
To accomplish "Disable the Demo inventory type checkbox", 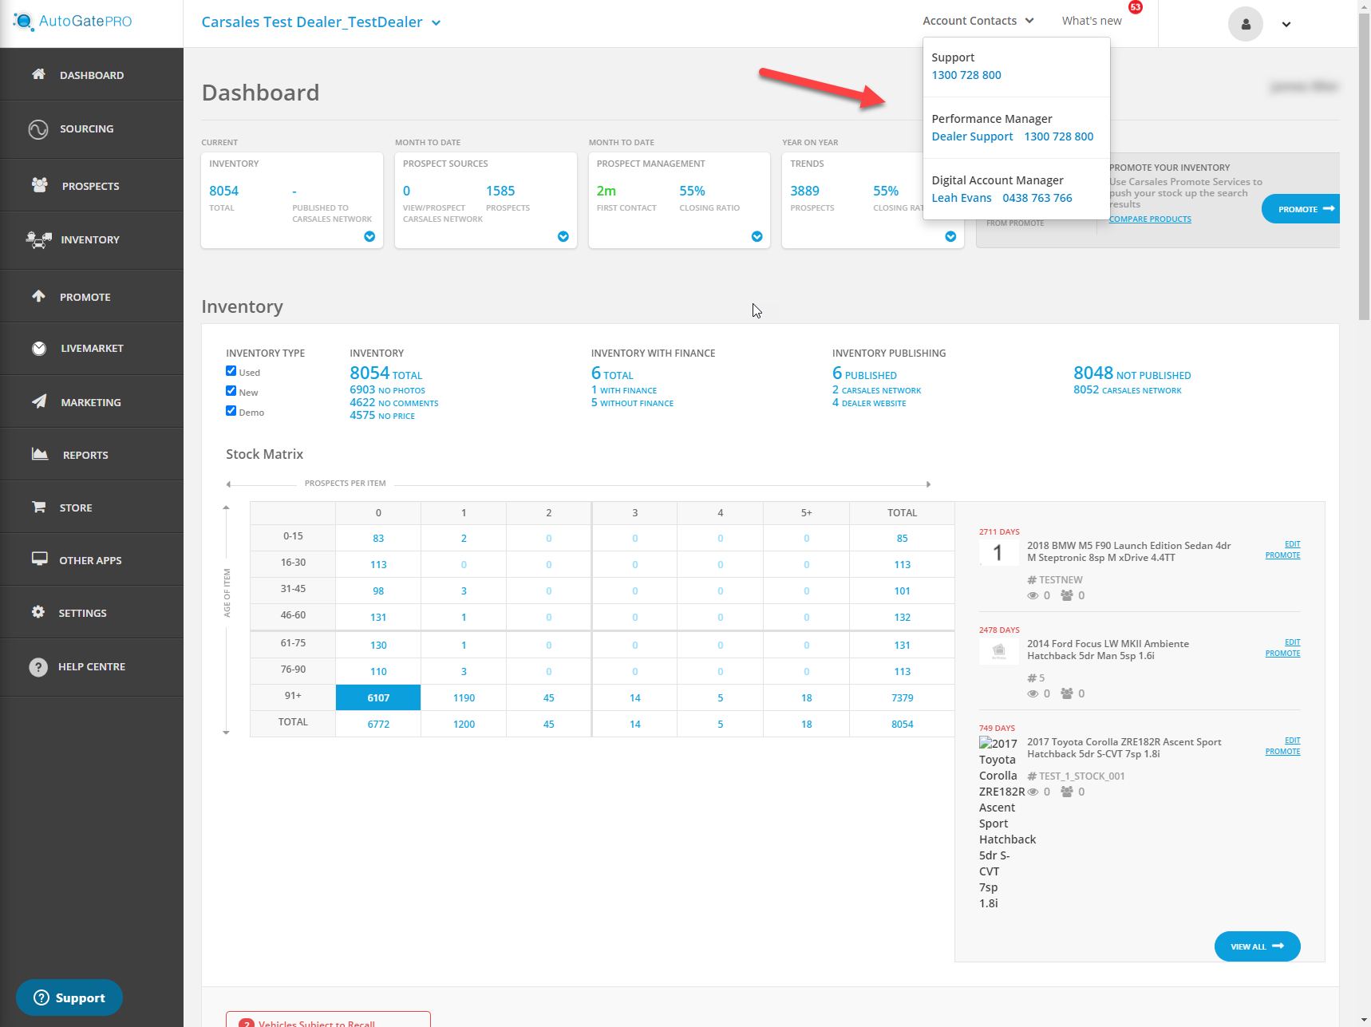I will coord(231,411).
